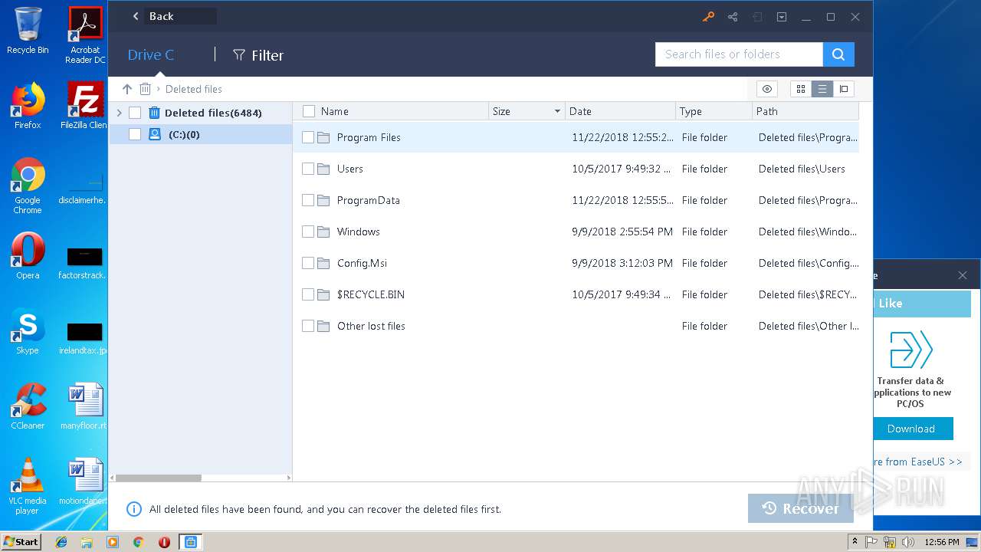Select the Windows folder name

click(359, 232)
